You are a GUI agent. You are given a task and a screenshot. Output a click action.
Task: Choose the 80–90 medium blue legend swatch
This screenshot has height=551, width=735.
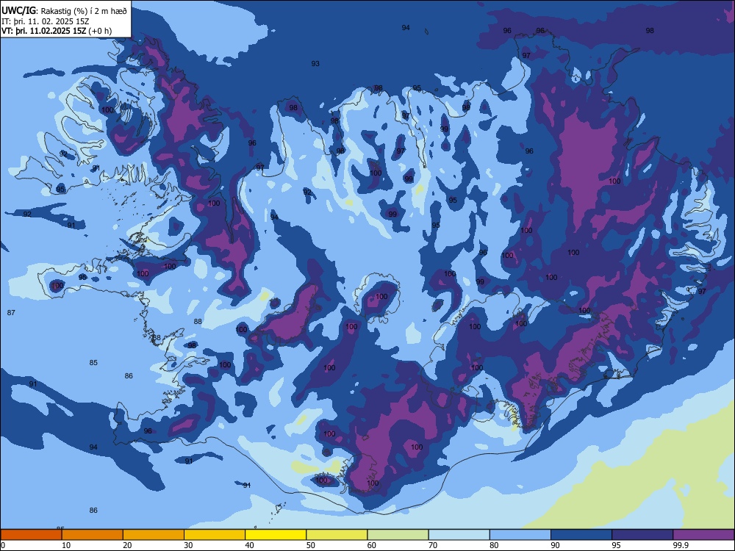520,535
